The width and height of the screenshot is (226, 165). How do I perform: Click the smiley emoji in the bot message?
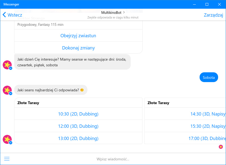point(82,90)
